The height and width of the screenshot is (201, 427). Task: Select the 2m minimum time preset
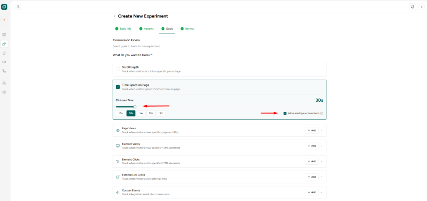tap(151, 113)
